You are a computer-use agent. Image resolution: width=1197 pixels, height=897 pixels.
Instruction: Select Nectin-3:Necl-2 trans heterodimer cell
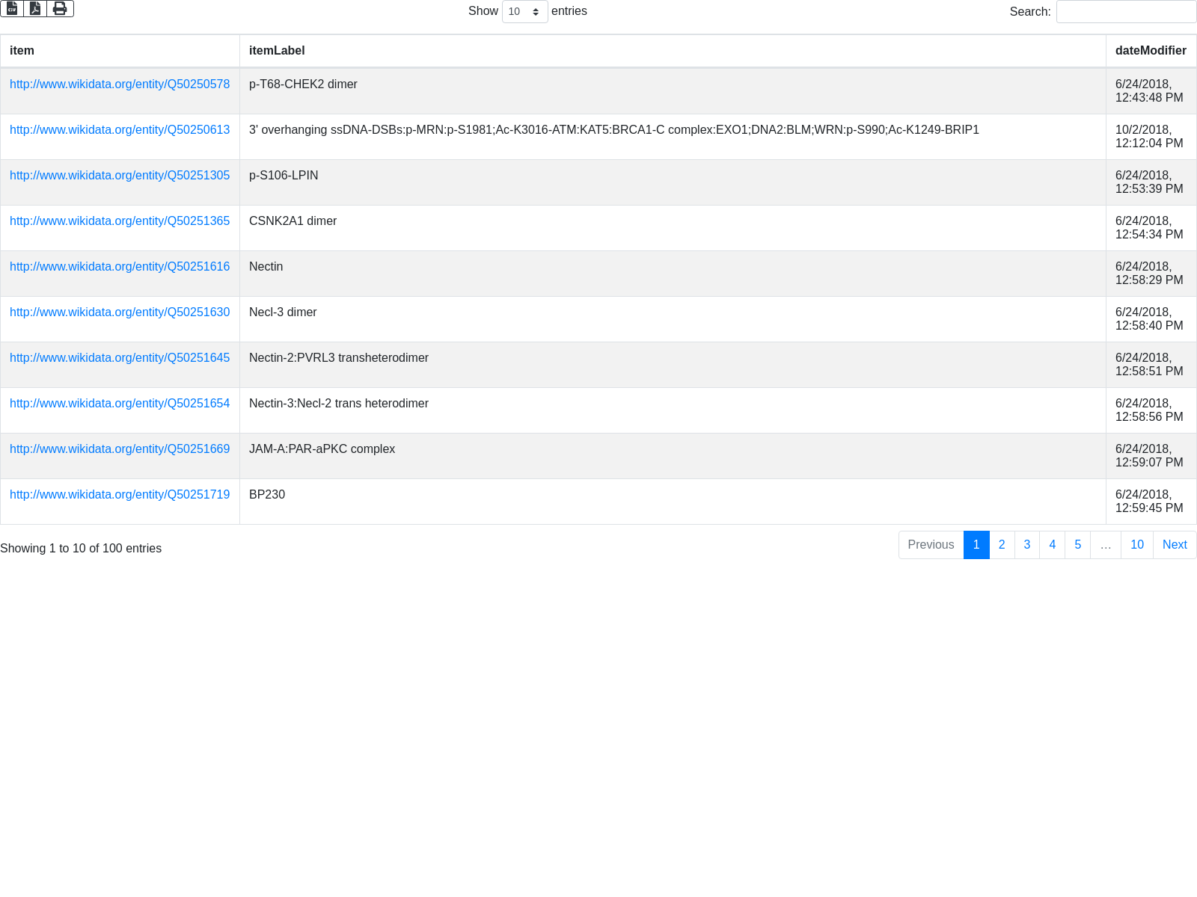[x=673, y=410]
